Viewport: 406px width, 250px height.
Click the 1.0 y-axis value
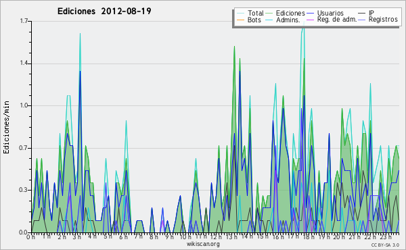click(24, 105)
